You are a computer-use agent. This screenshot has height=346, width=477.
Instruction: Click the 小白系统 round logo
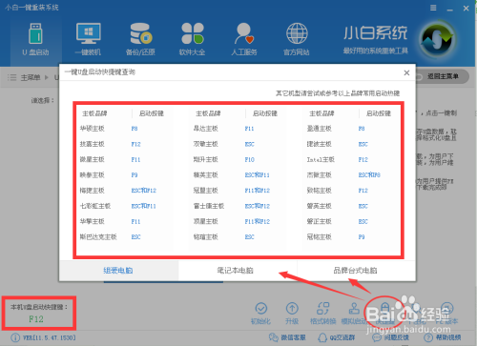coord(438,39)
